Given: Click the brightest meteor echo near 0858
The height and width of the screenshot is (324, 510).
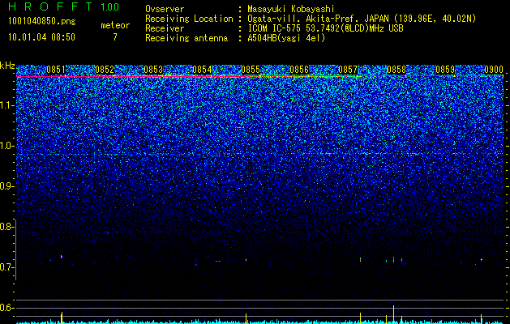Looking at the screenshot, I should tap(393, 259).
